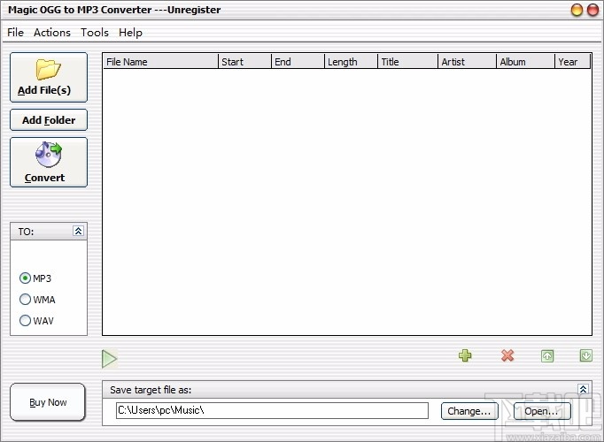Click the target path input field
604x442 pixels.
[272, 410]
